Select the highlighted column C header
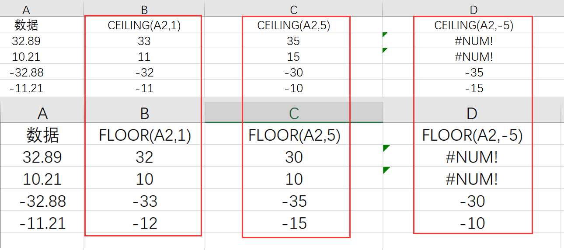 294,114
